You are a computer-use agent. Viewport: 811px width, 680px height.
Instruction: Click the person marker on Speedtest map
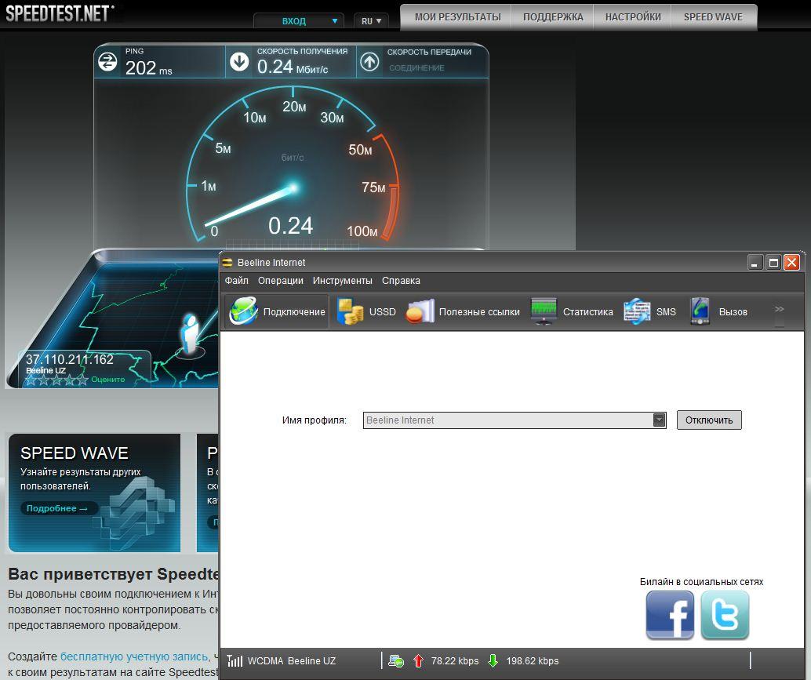click(x=191, y=335)
